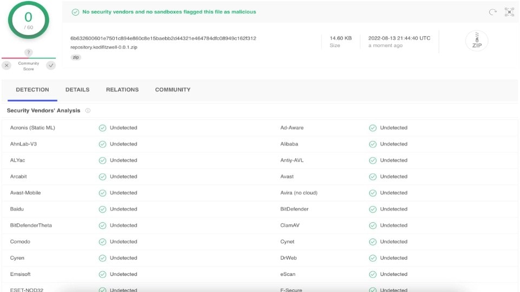520x292 pixels.
Task: Click the Security Vendors' Analysis info icon
Action: [x=88, y=110]
